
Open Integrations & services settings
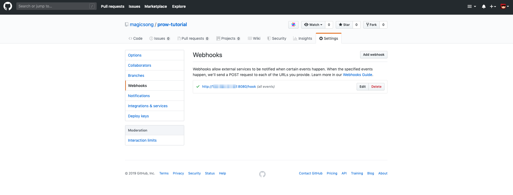[154, 106]
